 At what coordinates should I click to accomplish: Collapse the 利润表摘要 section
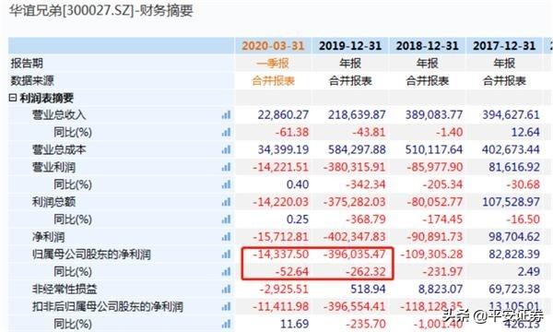13,98
